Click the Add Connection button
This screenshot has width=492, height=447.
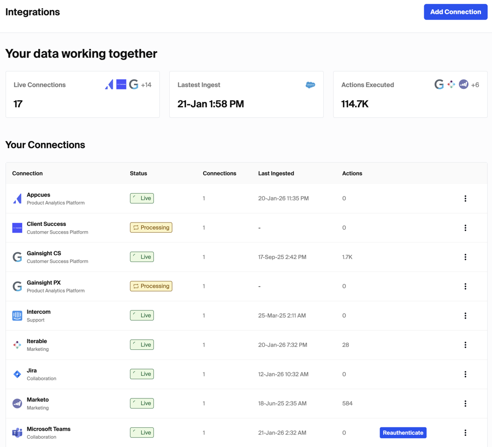[455, 12]
